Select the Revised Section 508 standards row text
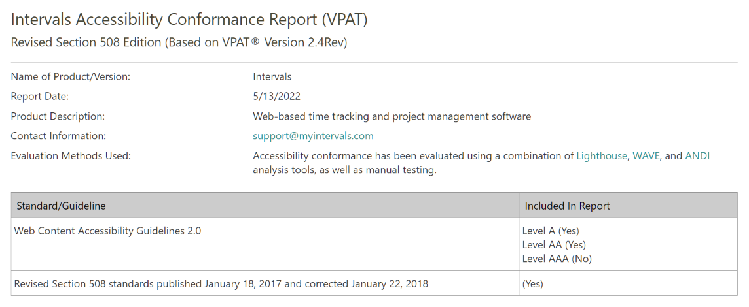The height and width of the screenshot is (307, 749). (x=221, y=284)
